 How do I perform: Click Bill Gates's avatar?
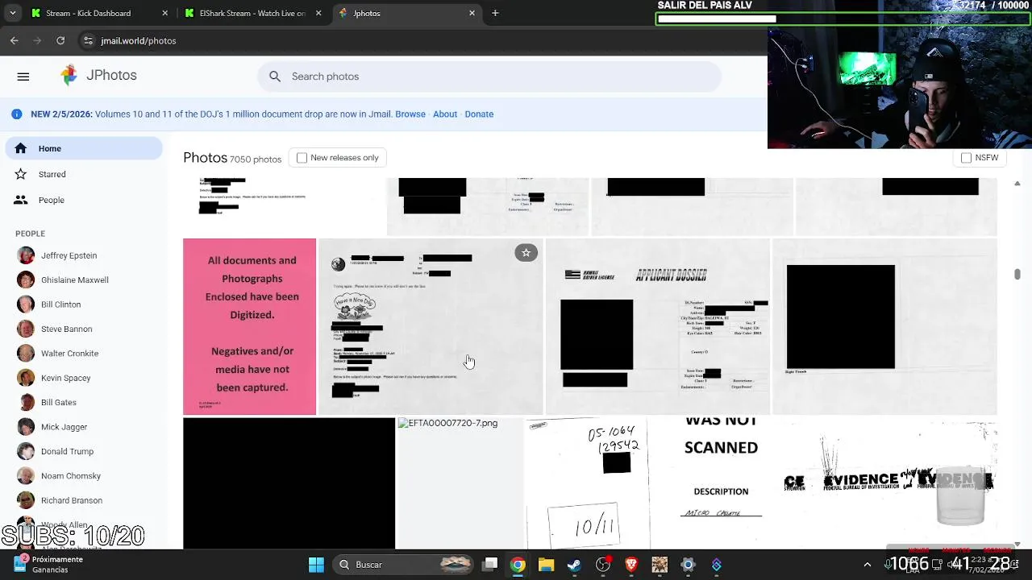pos(26,402)
